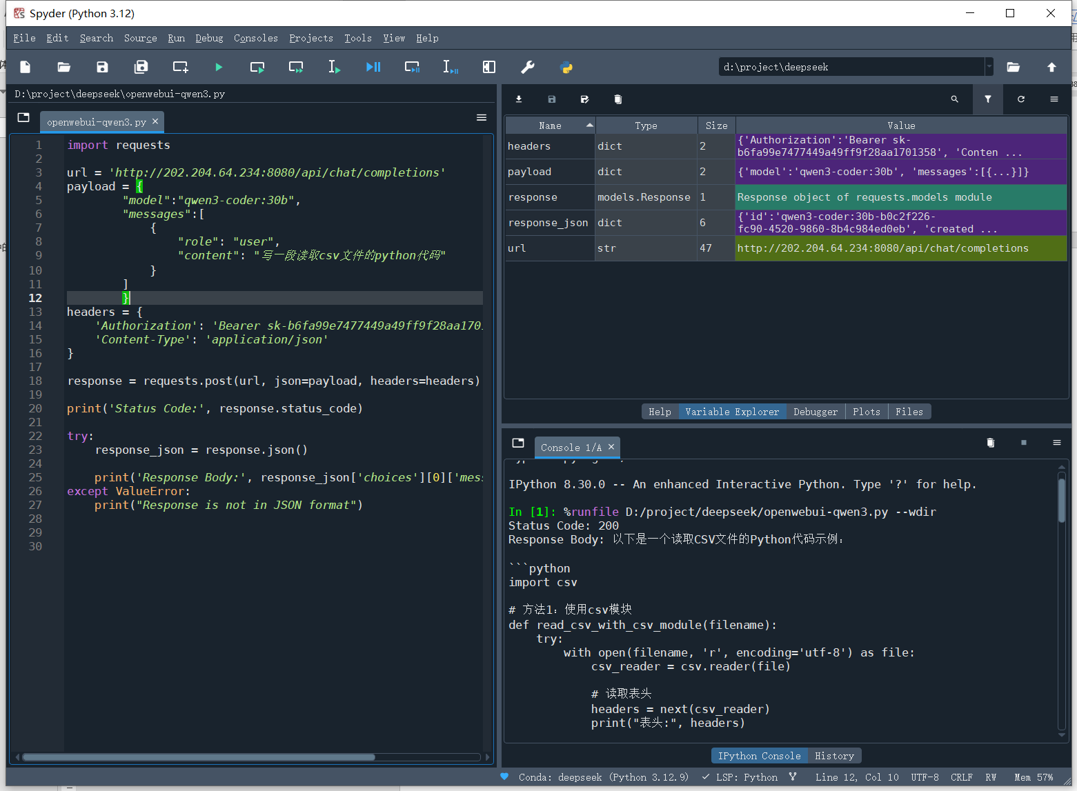Viewport: 1077px width, 791px height.
Task: Expand the working directory dropdown
Action: point(989,67)
